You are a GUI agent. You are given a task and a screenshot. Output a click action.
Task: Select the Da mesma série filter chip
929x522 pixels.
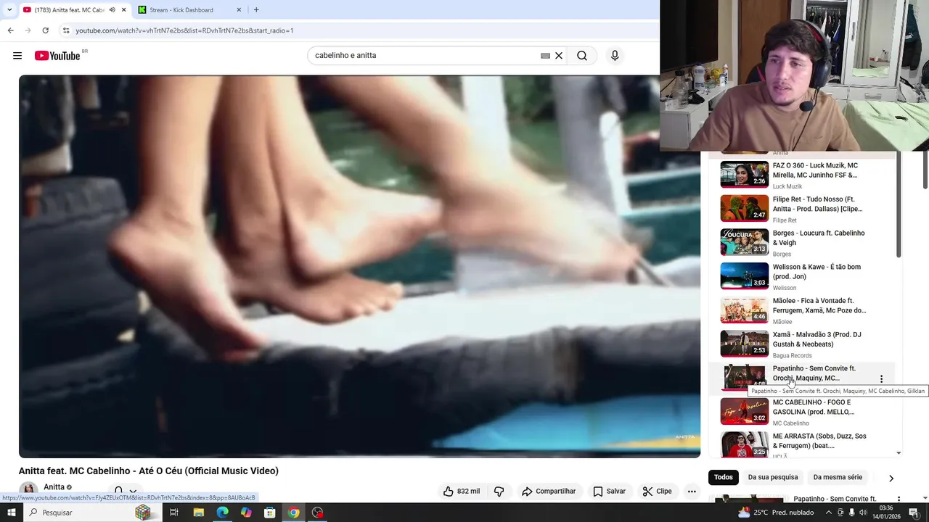(x=838, y=477)
